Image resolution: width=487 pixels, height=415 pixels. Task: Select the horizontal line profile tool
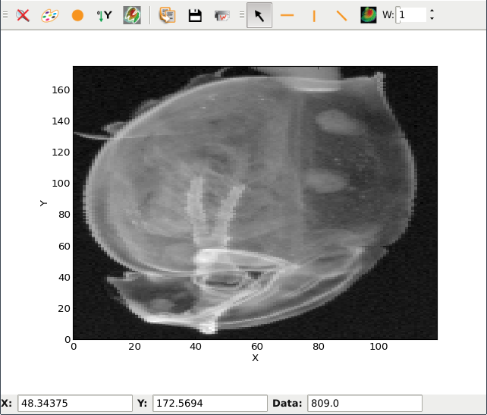[x=287, y=15]
